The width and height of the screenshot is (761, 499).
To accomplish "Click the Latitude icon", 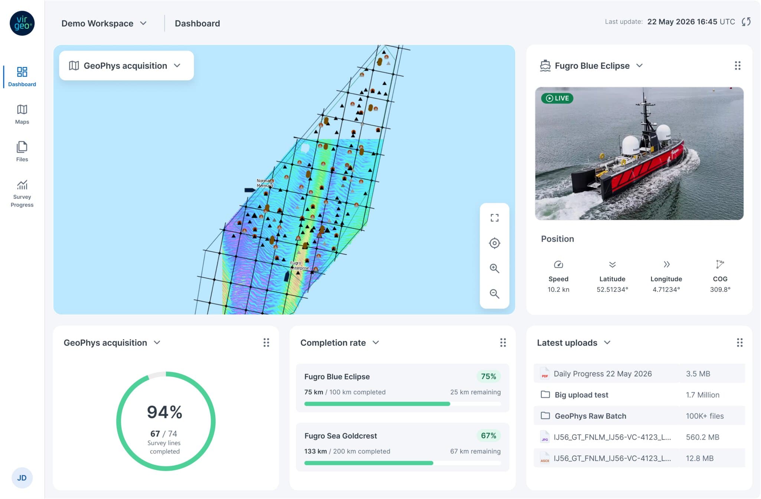I will click(x=612, y=264).
